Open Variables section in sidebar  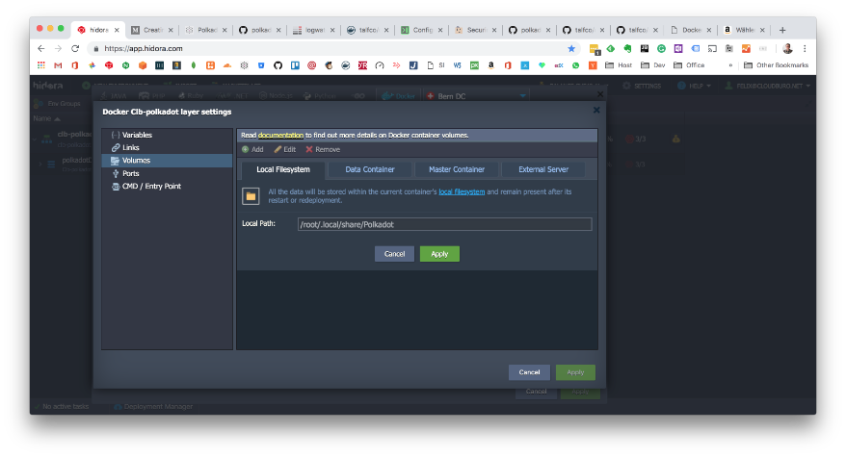pyautogui.click(x=136, y=135)
